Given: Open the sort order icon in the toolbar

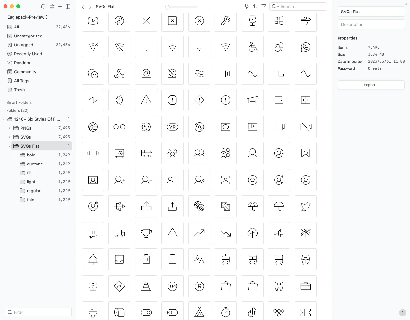Looking at the screenshot, I should coord(255,6).
